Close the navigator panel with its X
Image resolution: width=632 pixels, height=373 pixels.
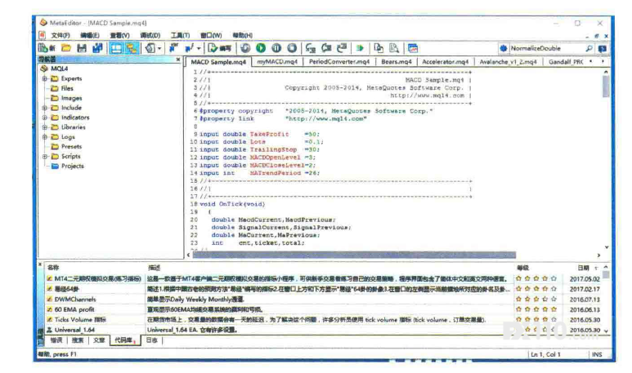pos(178,60)
